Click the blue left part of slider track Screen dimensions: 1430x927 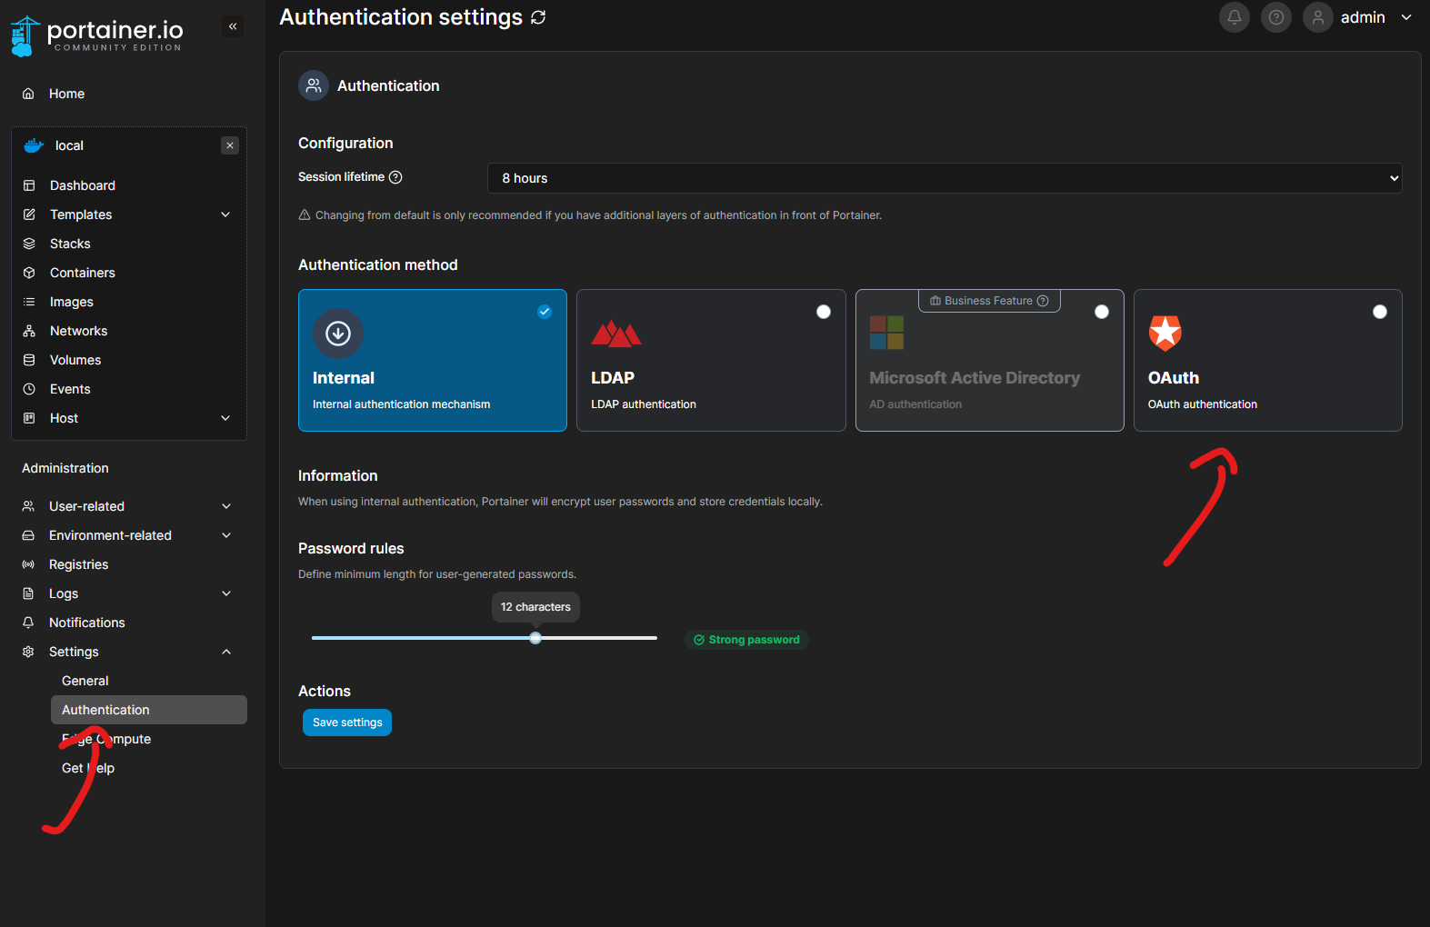tap(421, 638)
